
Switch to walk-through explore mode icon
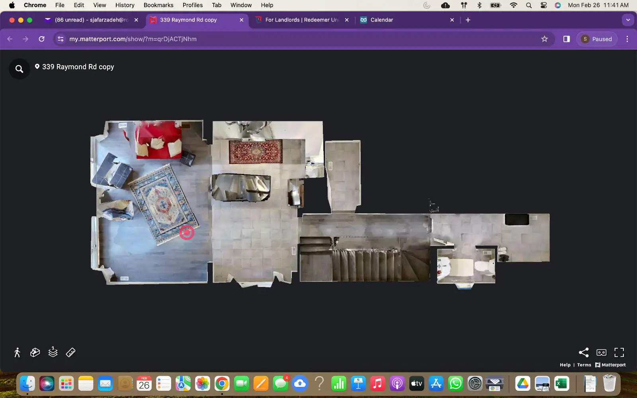point(17,352)
